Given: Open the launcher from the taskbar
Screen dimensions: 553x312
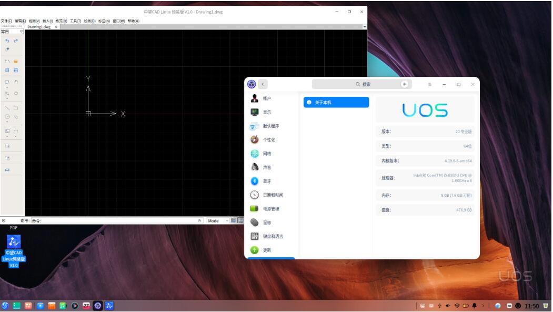Looking at the screenshot, I should [5, 306].
